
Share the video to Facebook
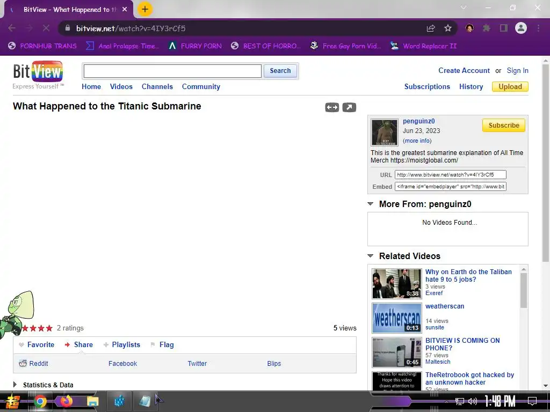point(122,364)
